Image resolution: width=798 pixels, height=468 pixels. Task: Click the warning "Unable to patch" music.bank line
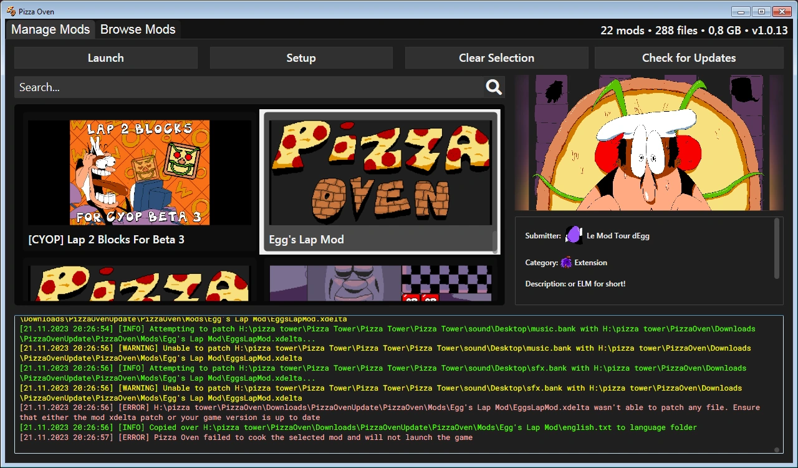click(385, 353)
